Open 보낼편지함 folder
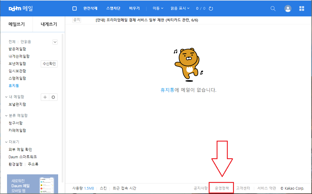The image size is (312, 194). tap(17, 104)
